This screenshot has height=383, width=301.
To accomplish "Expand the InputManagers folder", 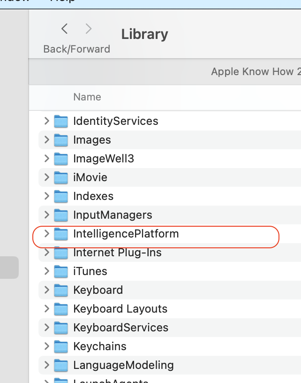I will coord(46,215).
